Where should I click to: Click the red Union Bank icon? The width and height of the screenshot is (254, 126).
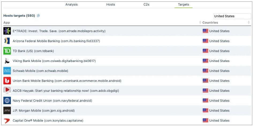coord(7,81)
